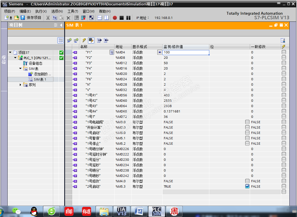This screenshot has height=217, width=297.
Task: Open the 窗口(W) menu
Action: click(x=89, y=11)
